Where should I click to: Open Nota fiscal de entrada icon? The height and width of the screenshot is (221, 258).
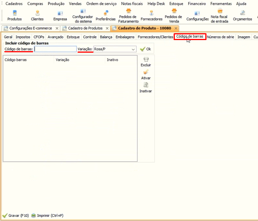pos(220,11)
